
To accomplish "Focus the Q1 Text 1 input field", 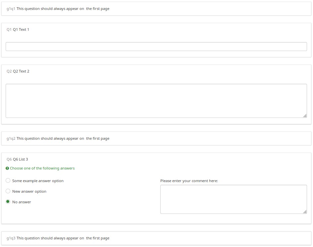I will point(156,46).
